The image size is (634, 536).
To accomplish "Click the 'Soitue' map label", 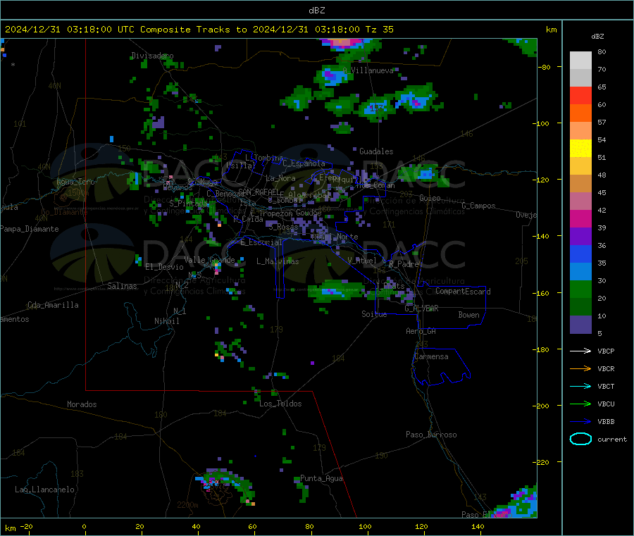I will click(374, 314).
